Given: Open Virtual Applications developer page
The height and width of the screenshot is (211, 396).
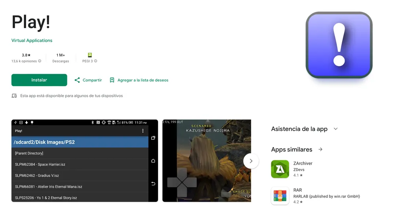Looking at the screenshot, I should pos(32,40).
